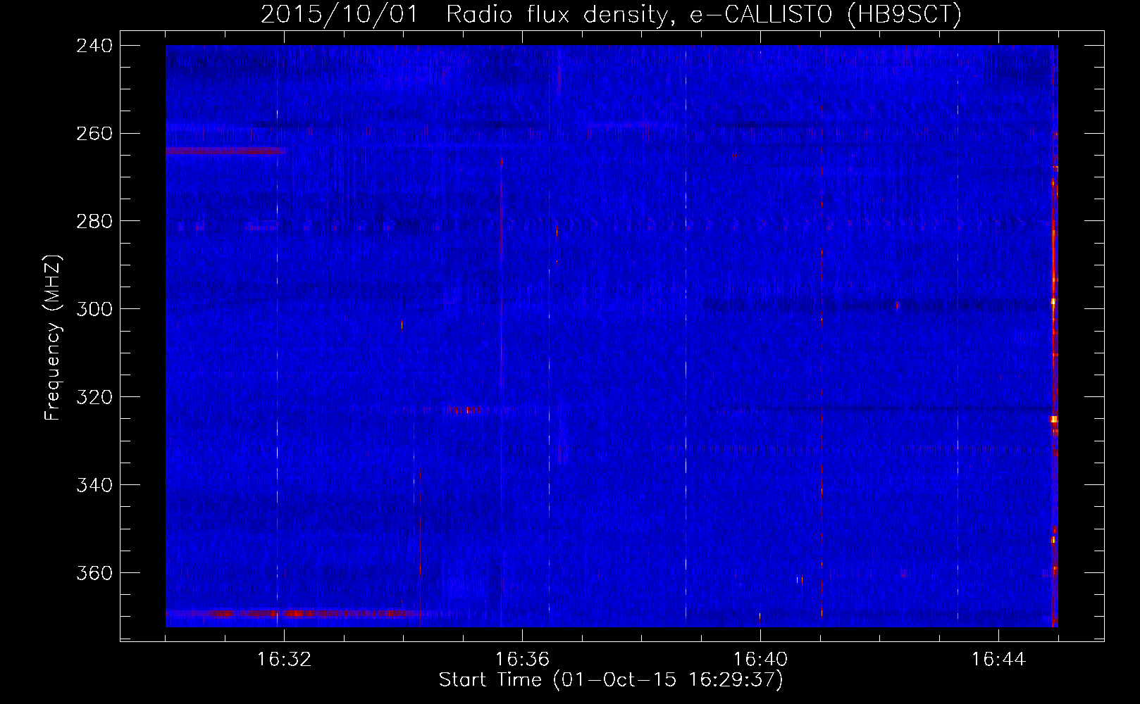This screenshot has height=704, width=1140.
Task: Click the plot title mentioning e-CALLISTO (HB9SCT)
Action: (611, 14)
